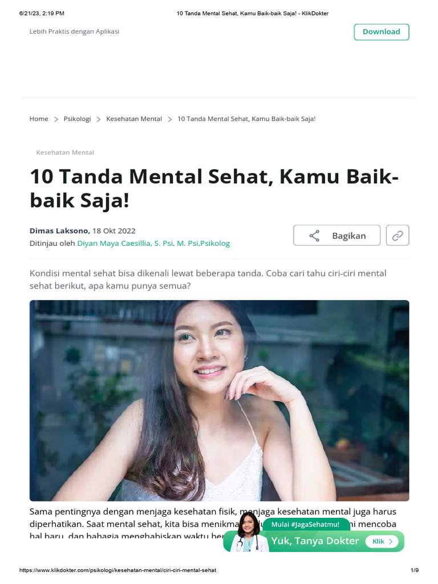The image size is (438, 584).
Task: Click chevron after Home breadcrumb
Action: [56, 119]
